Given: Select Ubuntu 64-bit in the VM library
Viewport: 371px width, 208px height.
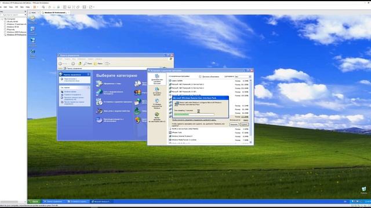Looking at the screenshot, I should 12,21.
